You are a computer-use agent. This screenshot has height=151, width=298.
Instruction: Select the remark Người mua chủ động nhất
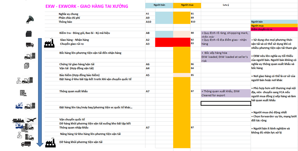[x=269, y=112]
